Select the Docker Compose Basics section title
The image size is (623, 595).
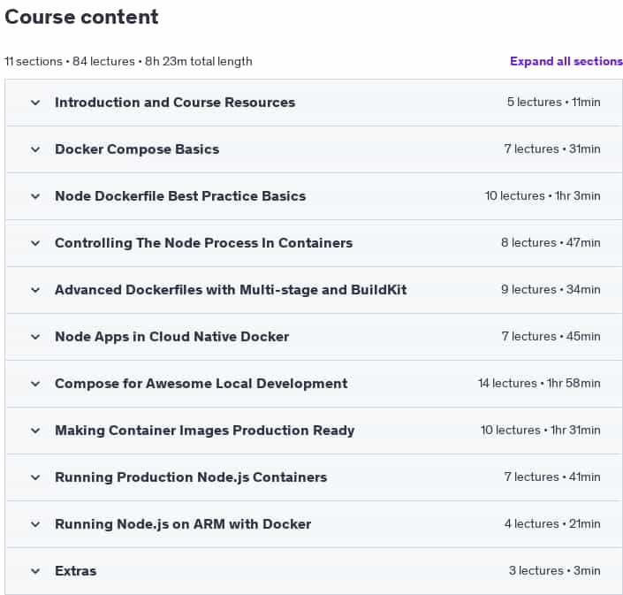pyautogui.click(x=137, y=149)
